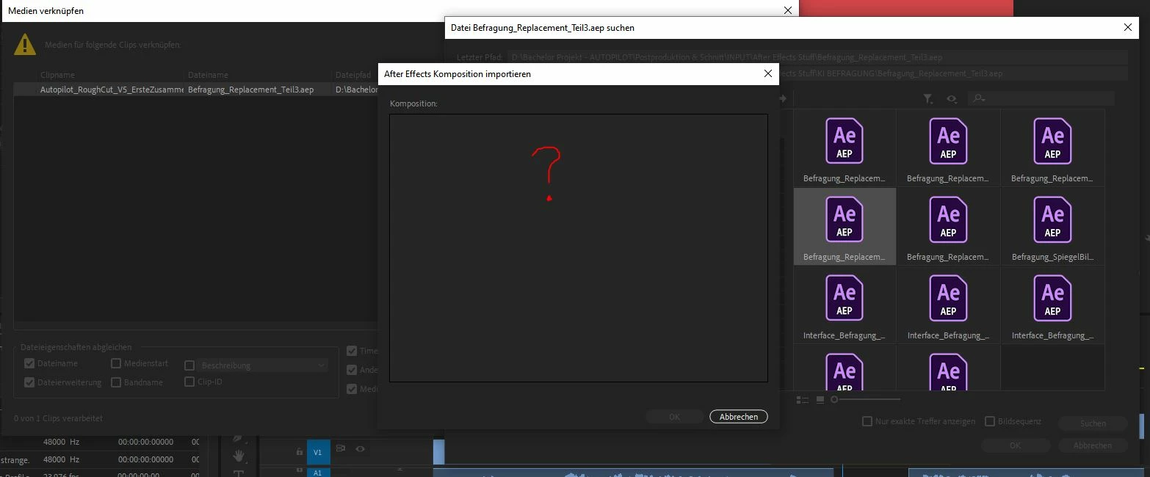Select the Befragung_SpiegelBil AEP file
Screen dimensions: 1150x477
pyautogui.click(x=1052, y=226)
